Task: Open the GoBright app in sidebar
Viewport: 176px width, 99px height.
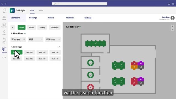Action: 4,50
